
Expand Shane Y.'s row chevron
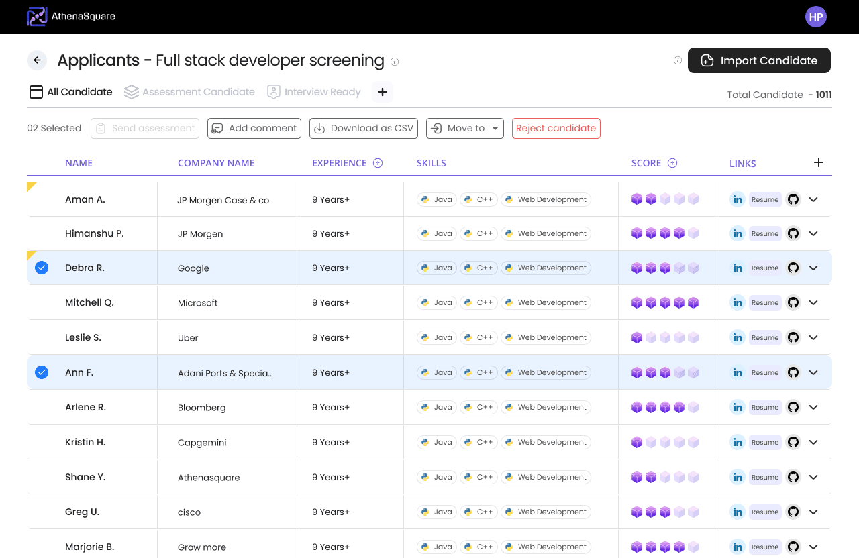click(813, 477)
